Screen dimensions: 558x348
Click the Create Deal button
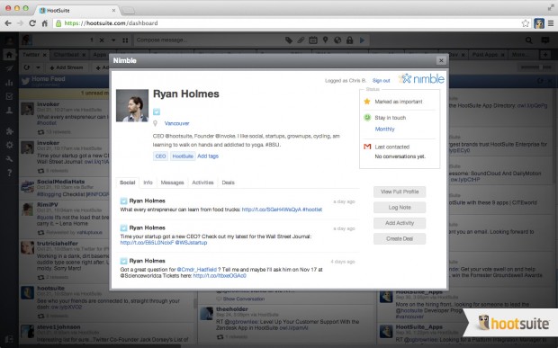pyautogui.click(x=400, y=238)
